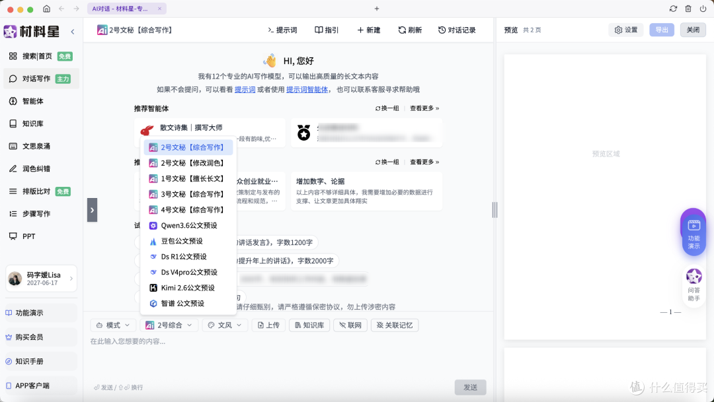Select 2号文秘【综合写作】 in model list

tap(188, 147)
